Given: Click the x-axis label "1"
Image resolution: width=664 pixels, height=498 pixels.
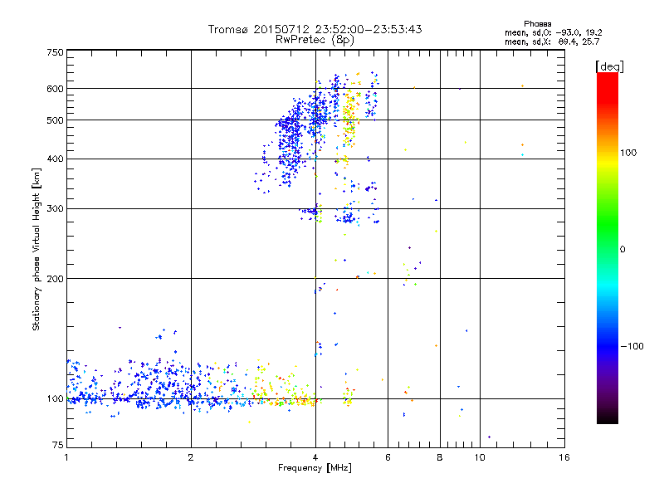Looking at the screenshot, I should click(66, 457).
